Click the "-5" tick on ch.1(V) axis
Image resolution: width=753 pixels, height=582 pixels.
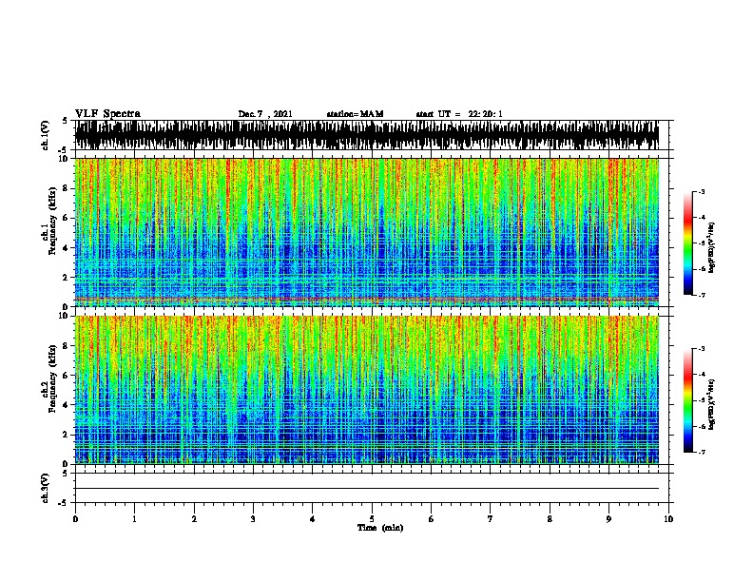click(64, 150)
